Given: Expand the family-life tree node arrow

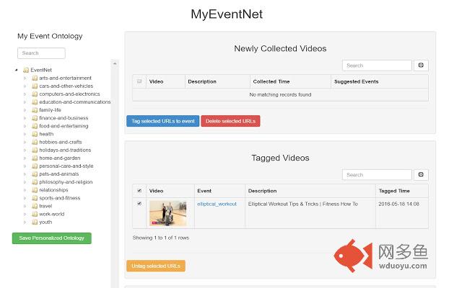Looking at the screenshot, I should pos(25,110).
